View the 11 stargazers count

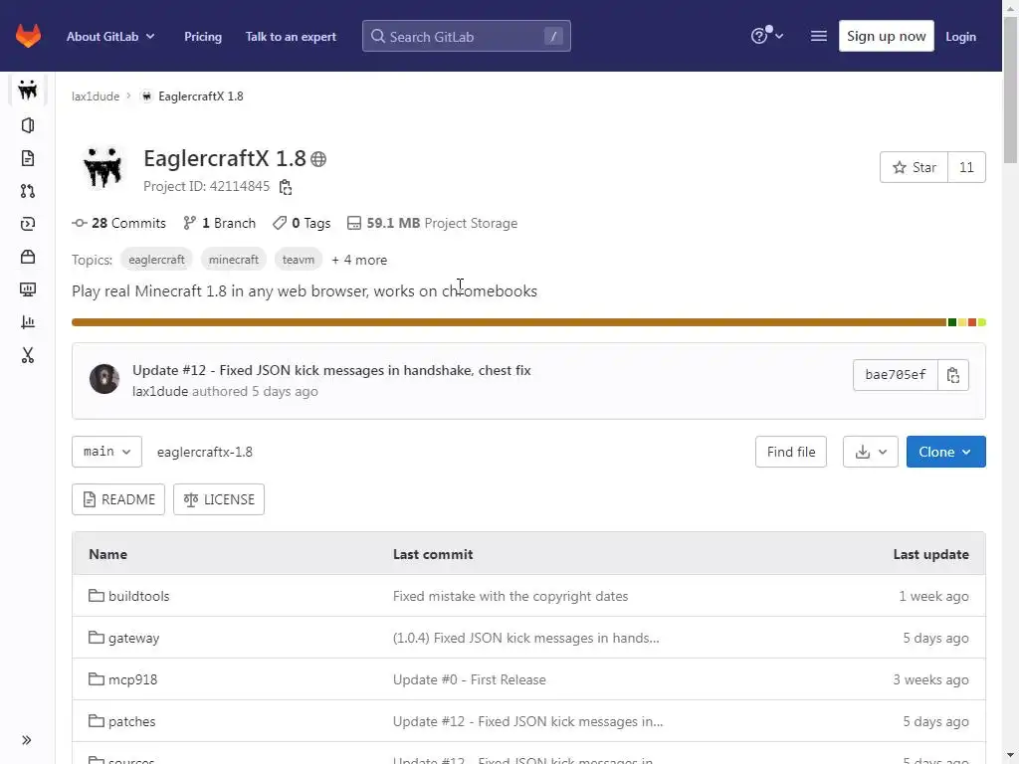point(966,167)
